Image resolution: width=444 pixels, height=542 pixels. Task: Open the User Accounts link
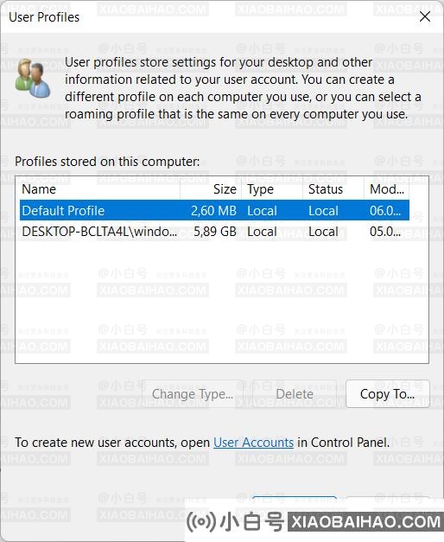(x=253, y=443)
